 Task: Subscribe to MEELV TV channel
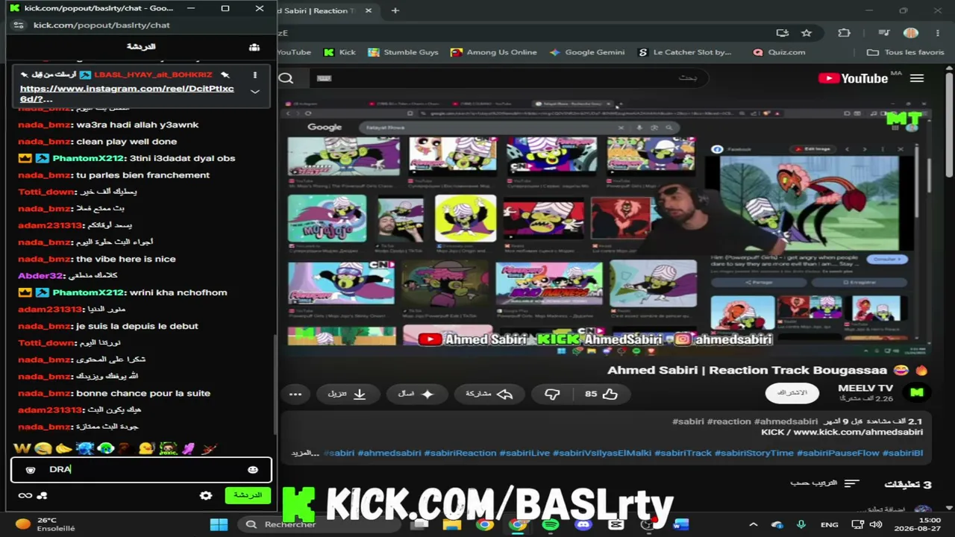pos(792,392)
